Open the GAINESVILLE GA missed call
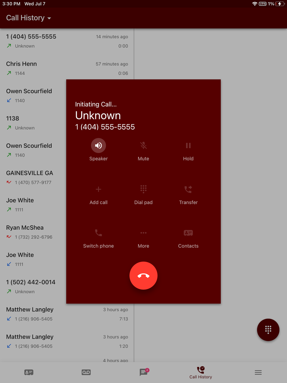Viewport: 287px width, 383px height. (33, 177)
